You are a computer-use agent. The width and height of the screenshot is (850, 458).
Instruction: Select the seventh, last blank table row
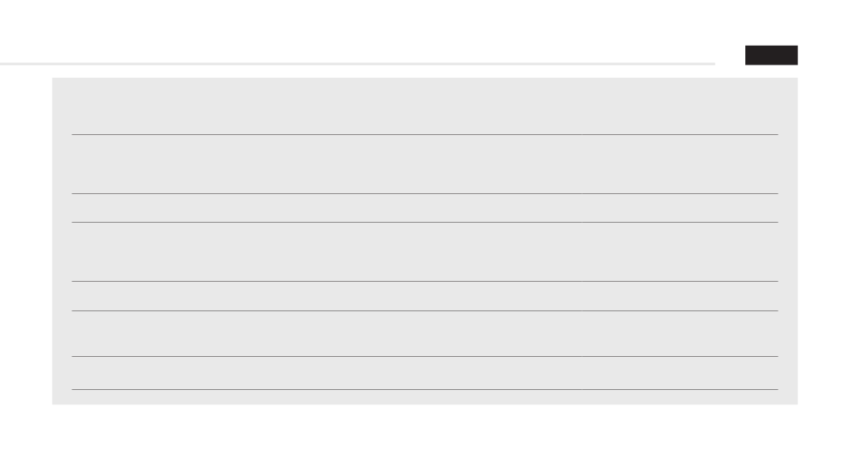point(424,373)
